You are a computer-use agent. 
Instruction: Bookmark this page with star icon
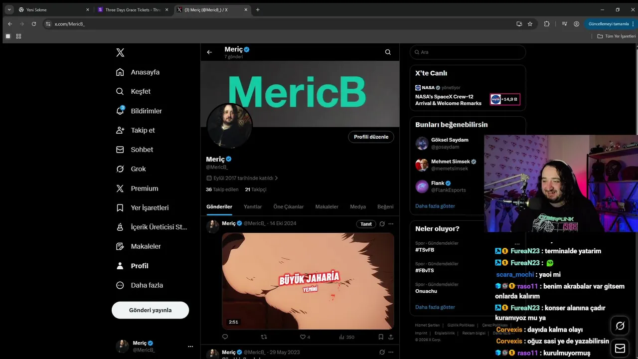click(530, 23)
